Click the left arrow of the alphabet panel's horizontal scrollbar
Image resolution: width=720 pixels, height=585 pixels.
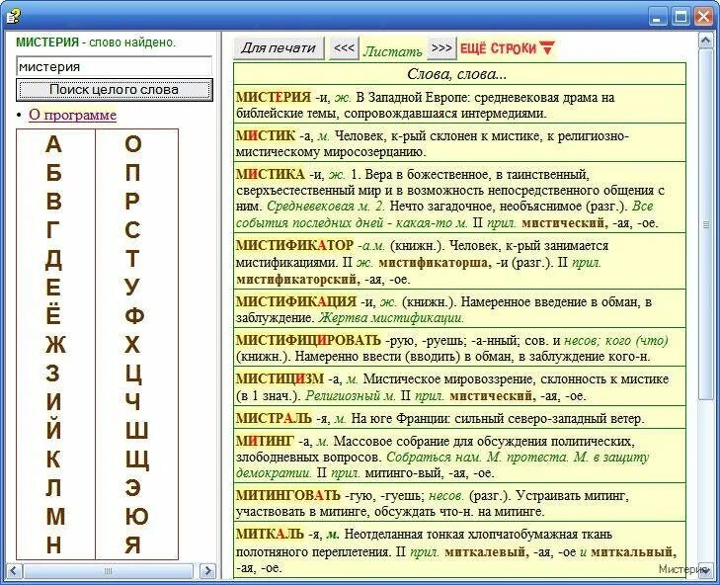[13, 571]
